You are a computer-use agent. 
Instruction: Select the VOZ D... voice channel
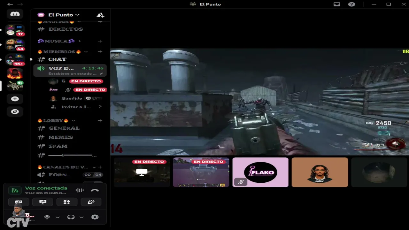point(70,70)
